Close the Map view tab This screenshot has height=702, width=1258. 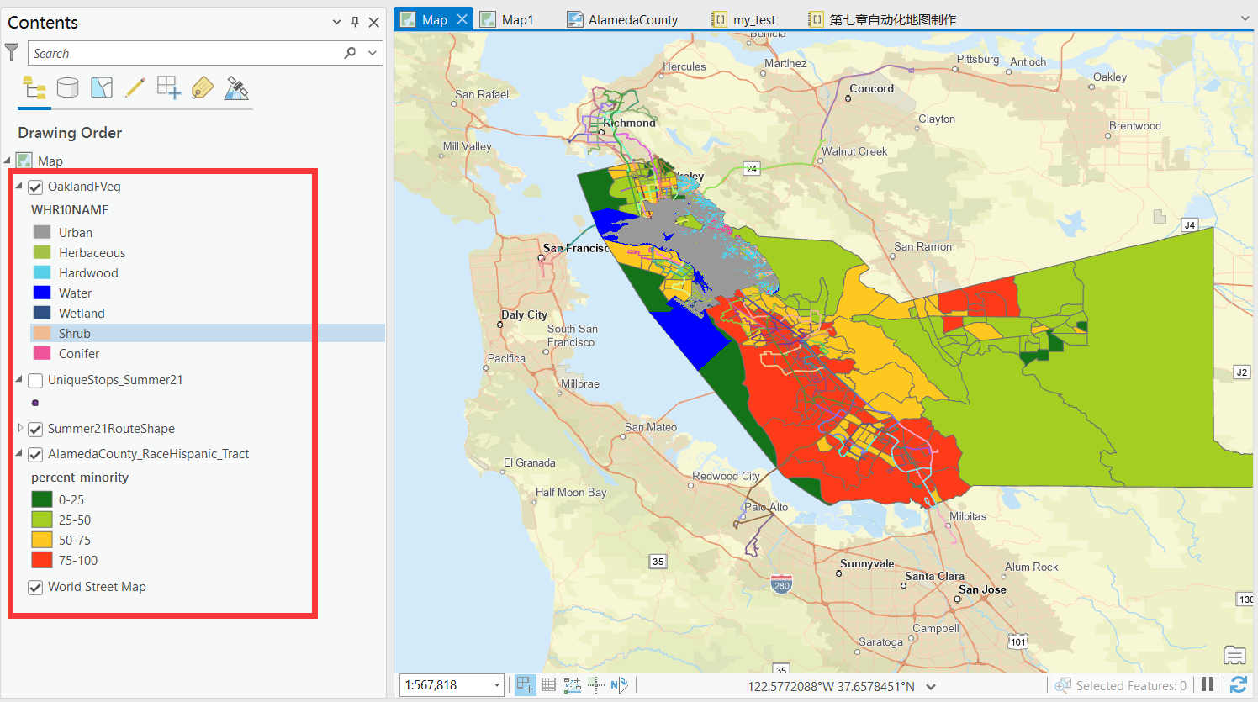[462, 19]
